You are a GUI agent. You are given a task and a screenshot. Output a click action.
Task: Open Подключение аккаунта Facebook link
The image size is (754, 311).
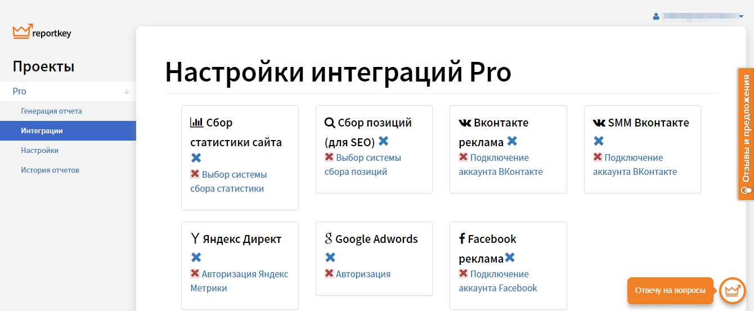[x=498, y=281]
